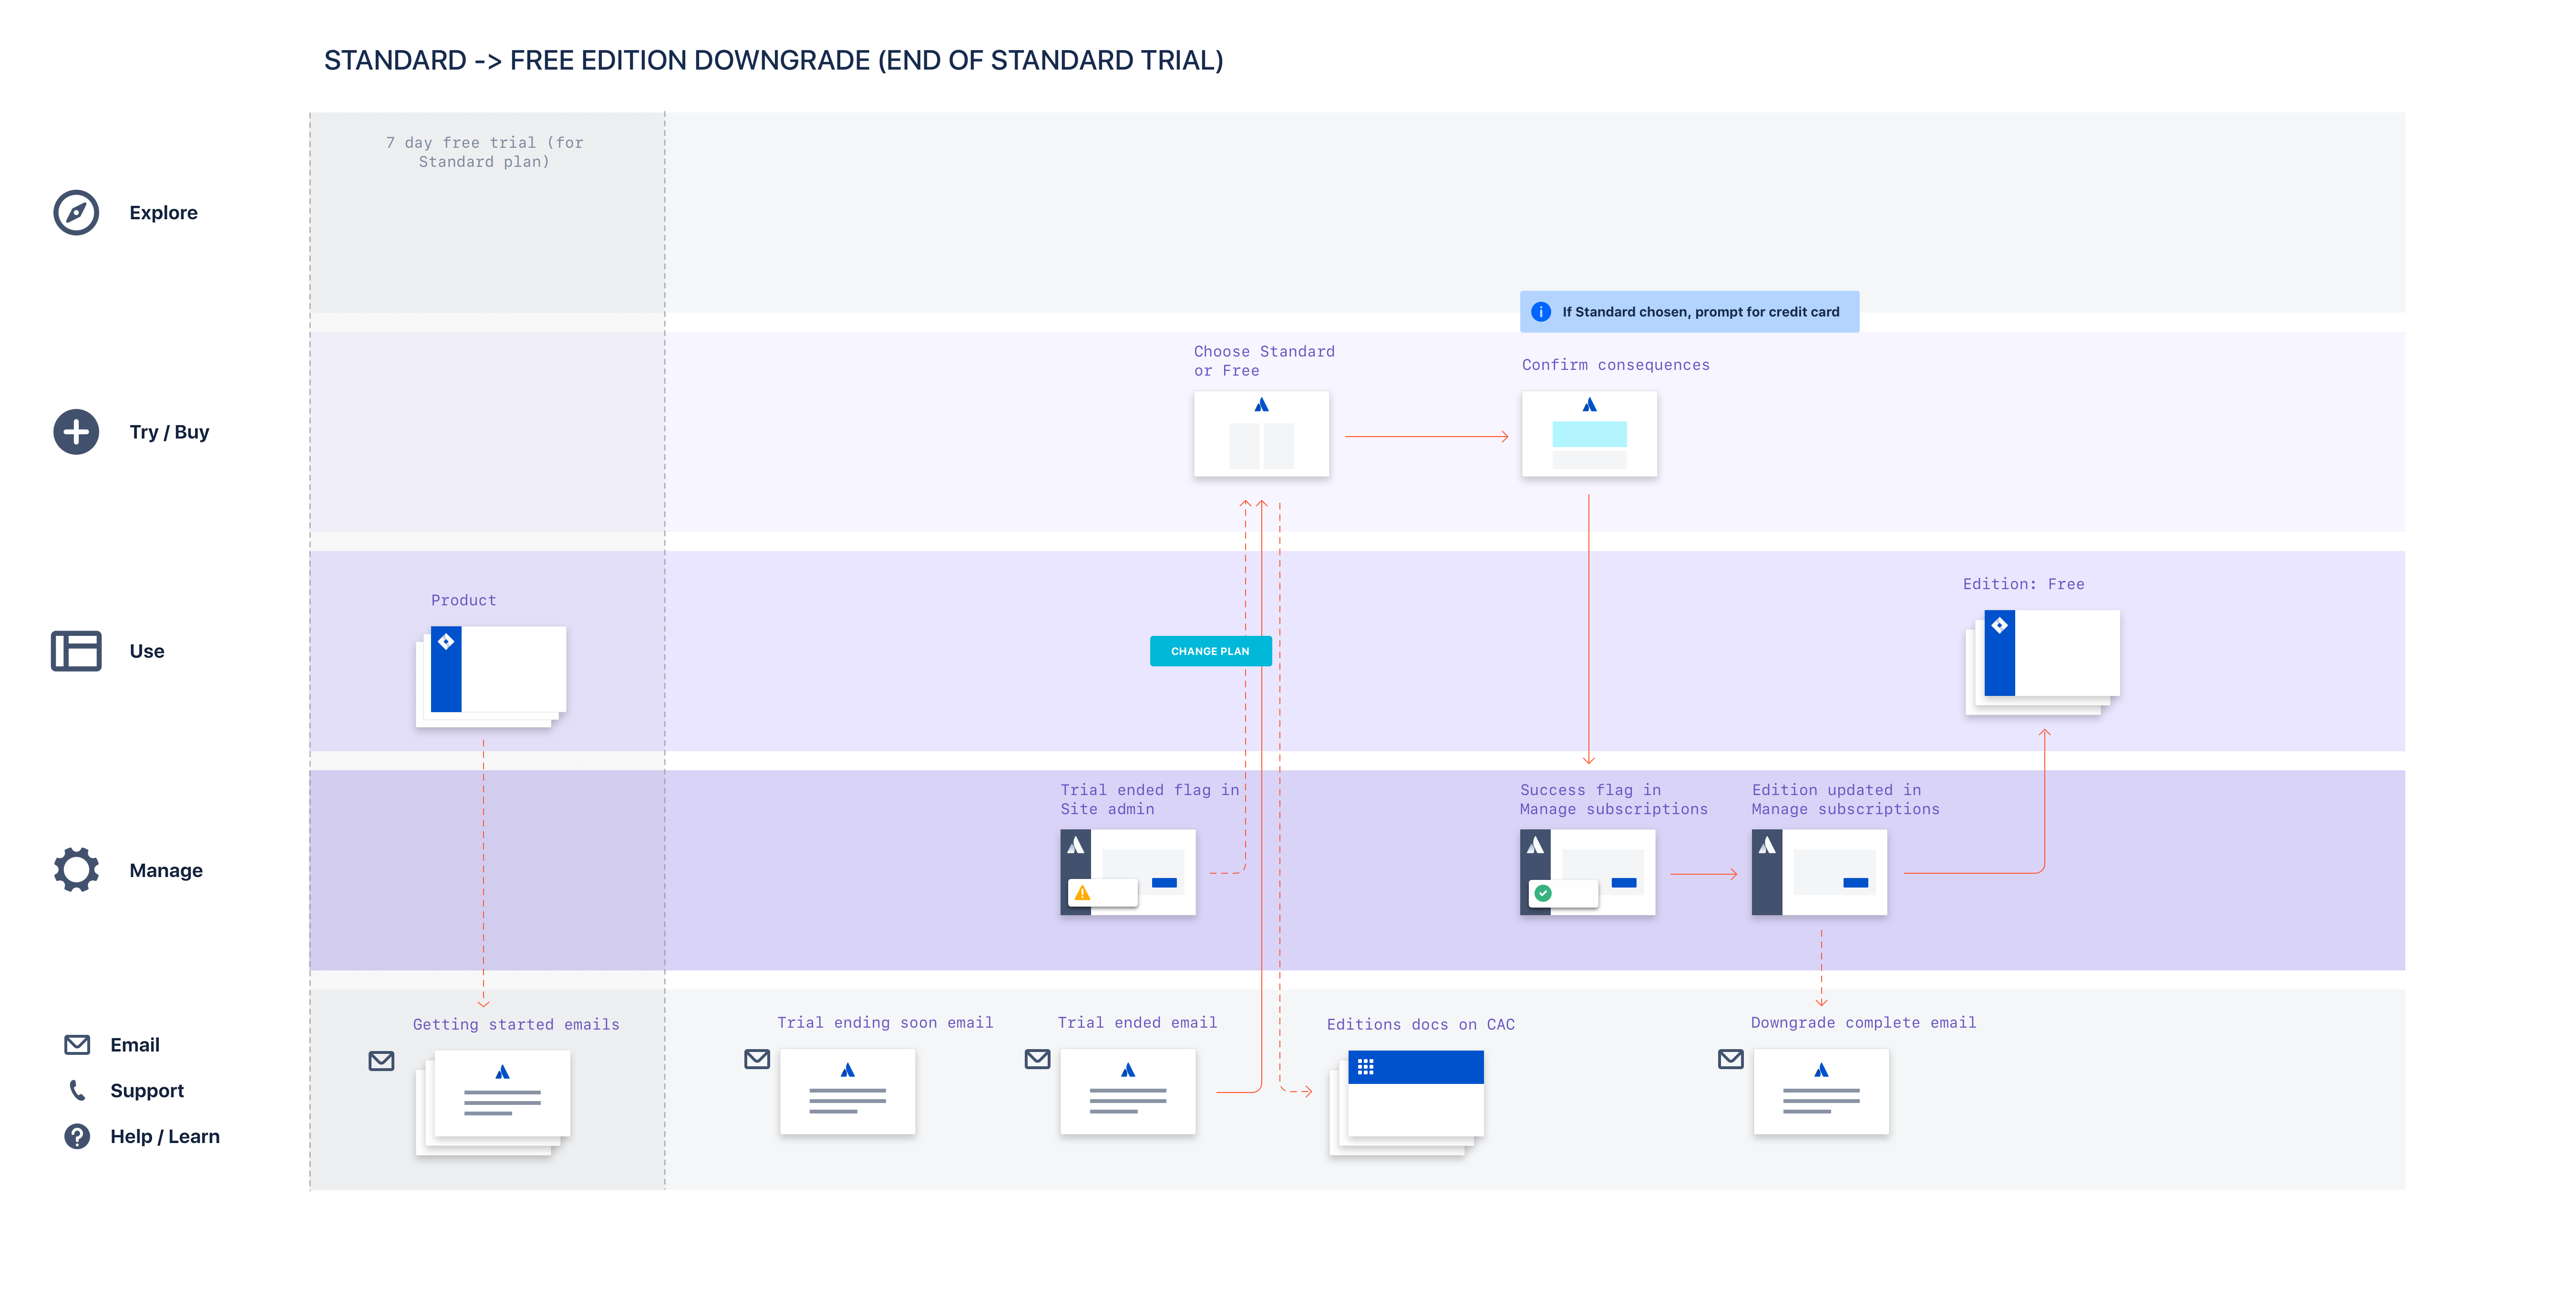Click 'Edition updated in Manage subscriptions' label

tap(1845, 799)
